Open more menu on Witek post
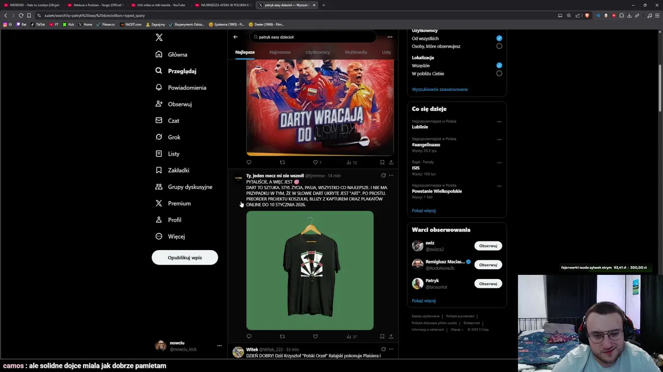The height and width of the screenshot is (372, 663). coord(391,349)
